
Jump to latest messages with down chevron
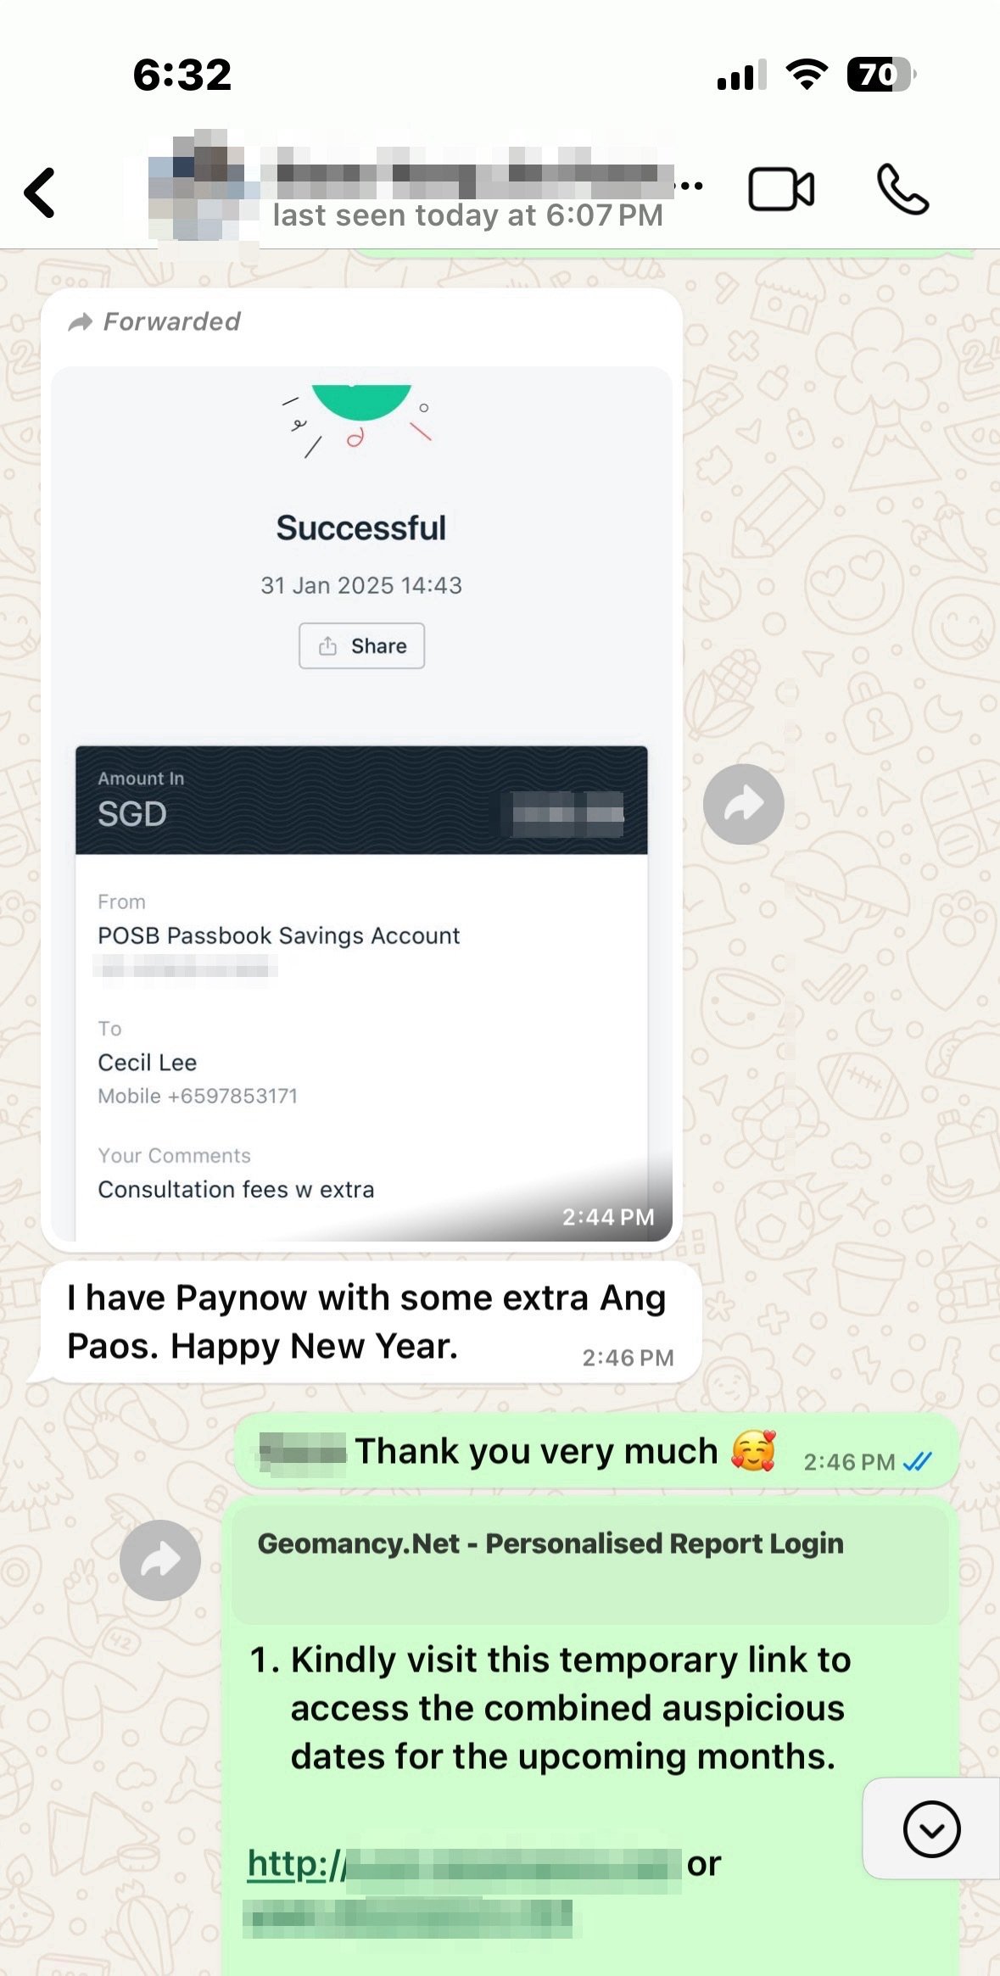click(931, 1829)
